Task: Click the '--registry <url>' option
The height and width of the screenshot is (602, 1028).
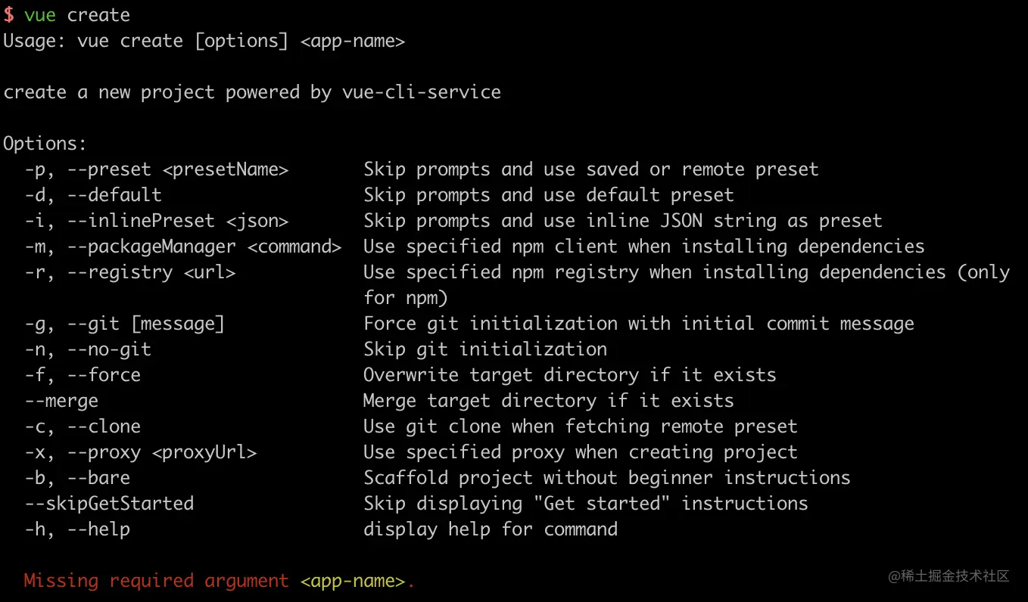Action: [x=151, y=272]
